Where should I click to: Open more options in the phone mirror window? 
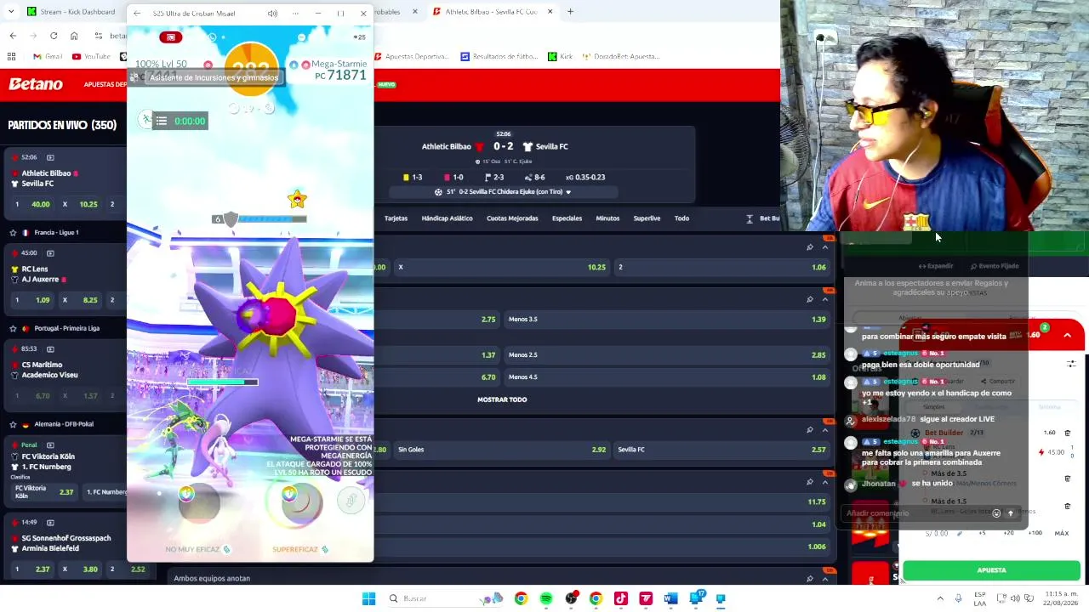pos(295,14)
